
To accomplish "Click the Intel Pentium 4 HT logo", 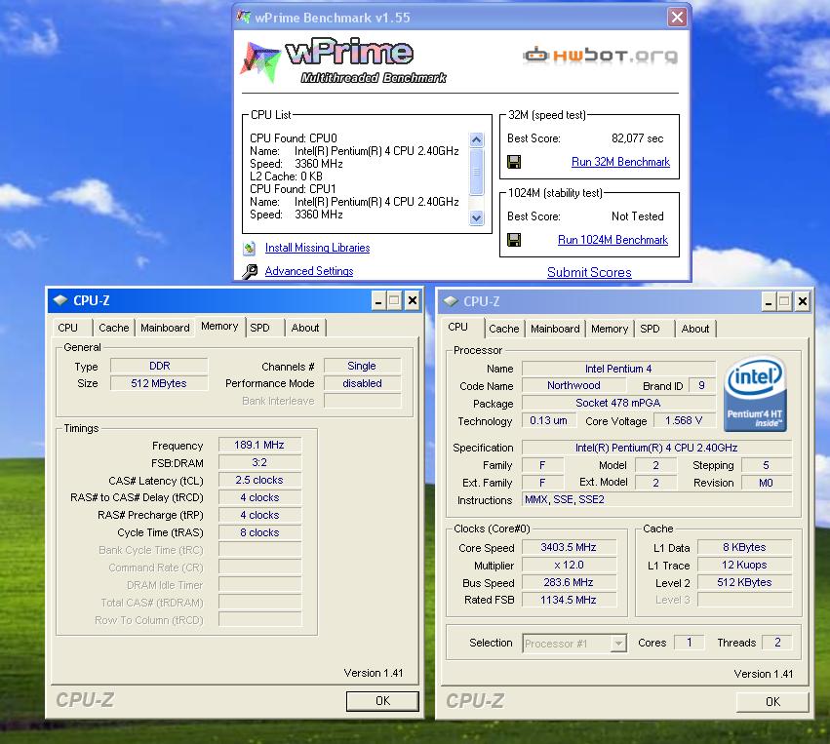I will pos(755,394).
